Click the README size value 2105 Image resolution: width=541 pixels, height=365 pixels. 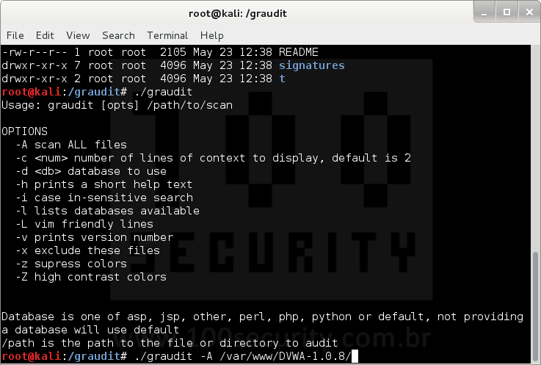tap(173, 52)
